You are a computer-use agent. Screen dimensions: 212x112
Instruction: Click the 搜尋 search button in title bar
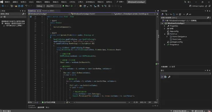120,2
